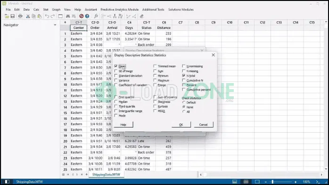
Task: Open the Predictive Analytics Module menu
Action: [x=120, y=9]
